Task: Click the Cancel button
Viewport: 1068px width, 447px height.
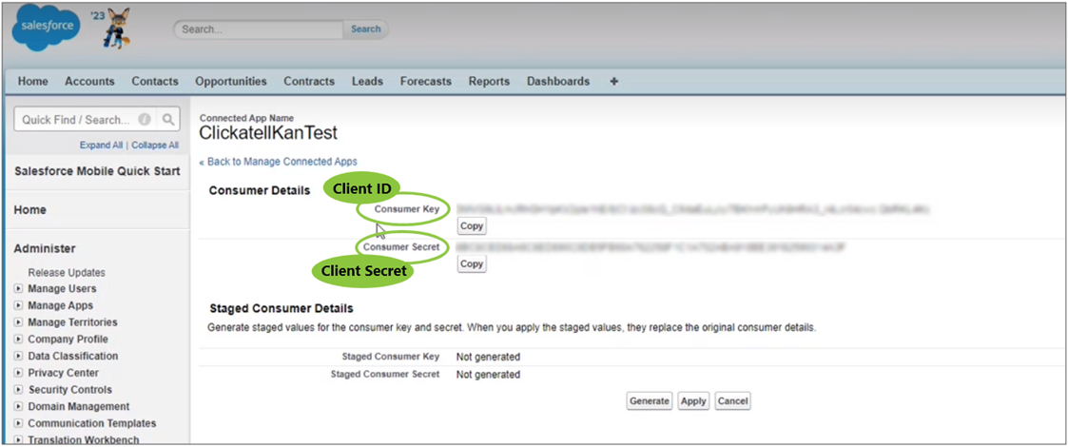Action: click(733, 401)
